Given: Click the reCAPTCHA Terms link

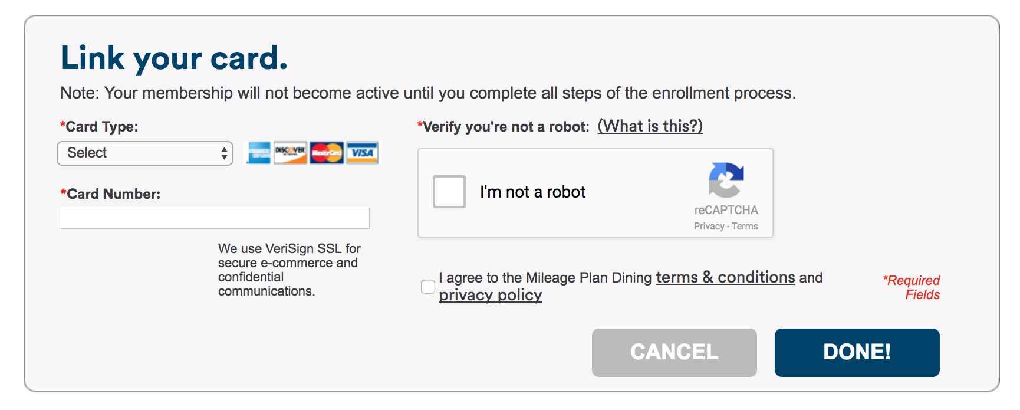Looking at the screenshot, I should coord(745,226).
